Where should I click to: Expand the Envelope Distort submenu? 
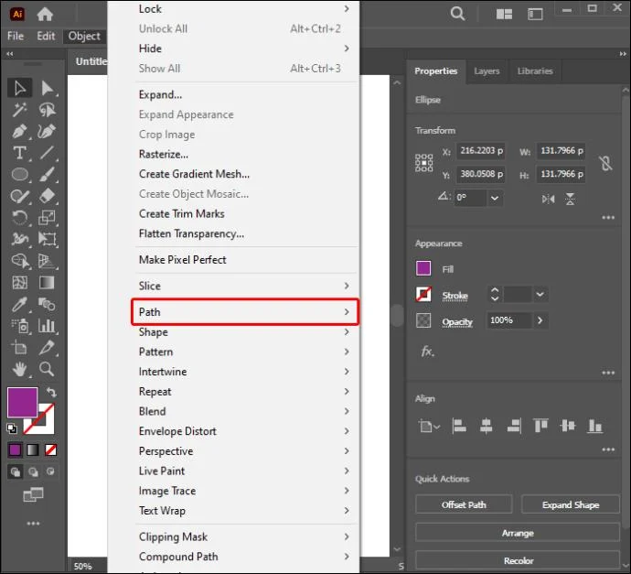click(244, 431)
